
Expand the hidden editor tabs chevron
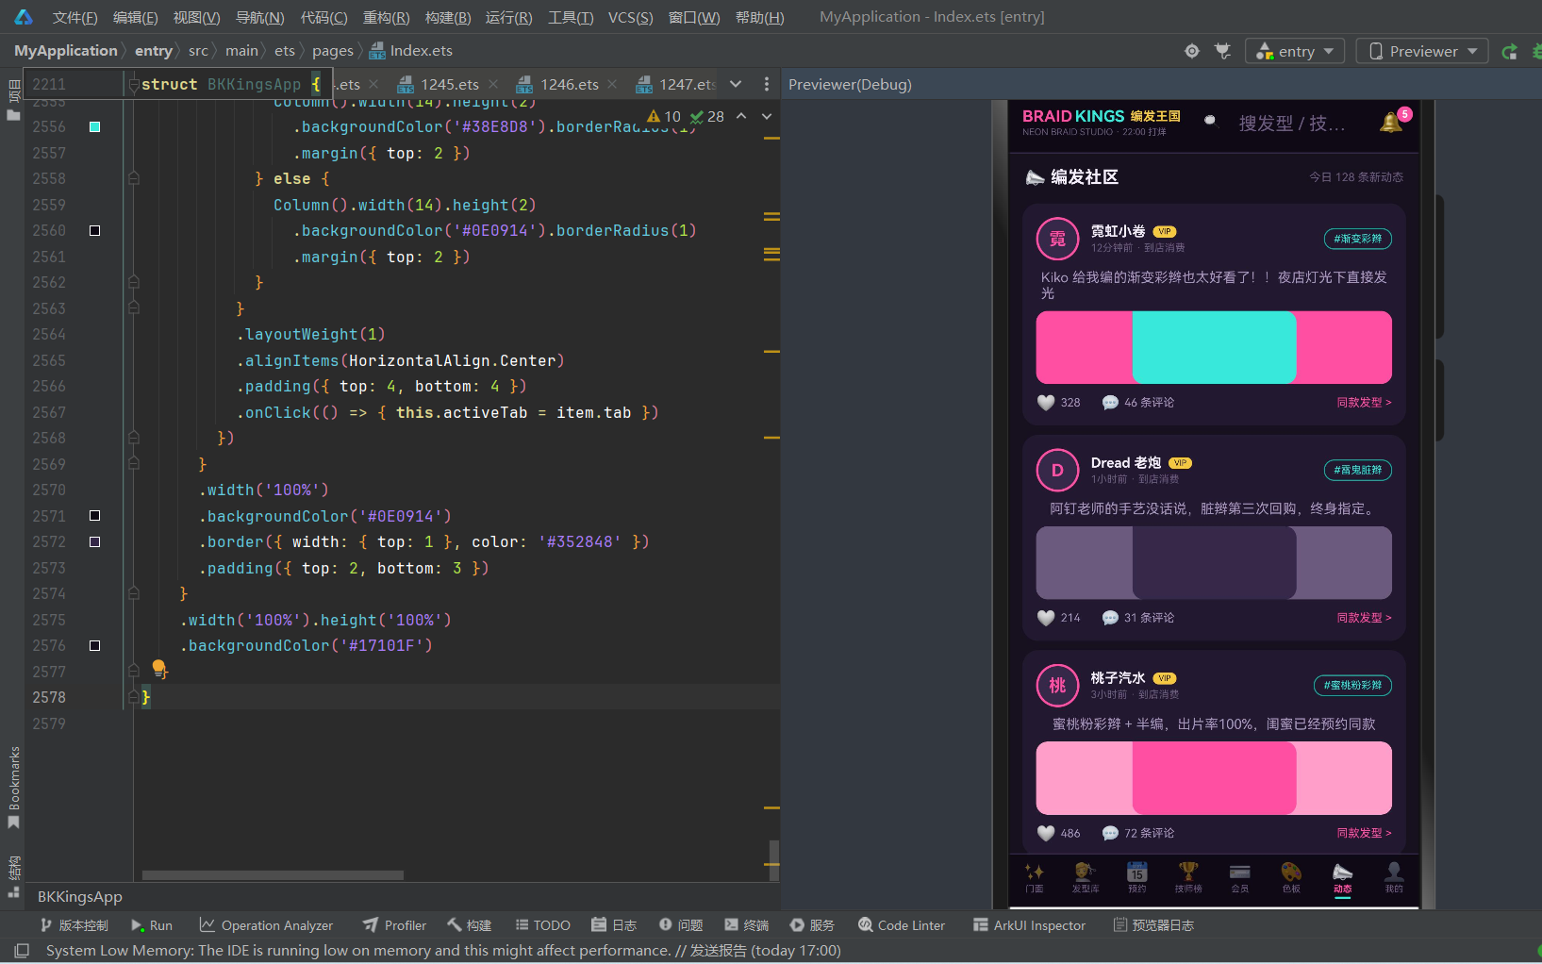pos(736,84)
